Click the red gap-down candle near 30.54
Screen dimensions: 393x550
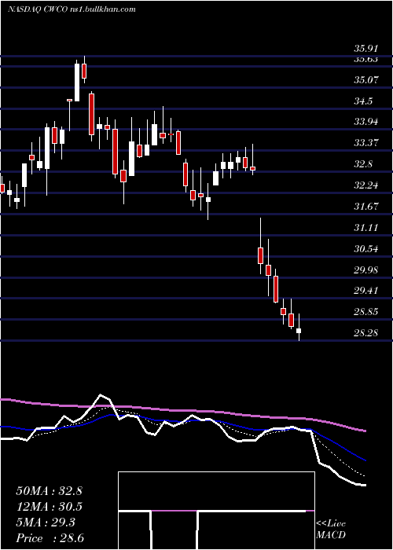click(260, 255)
